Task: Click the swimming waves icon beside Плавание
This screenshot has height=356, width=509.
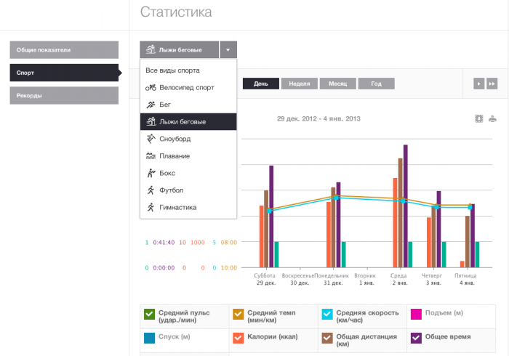Action: point(151,156)
